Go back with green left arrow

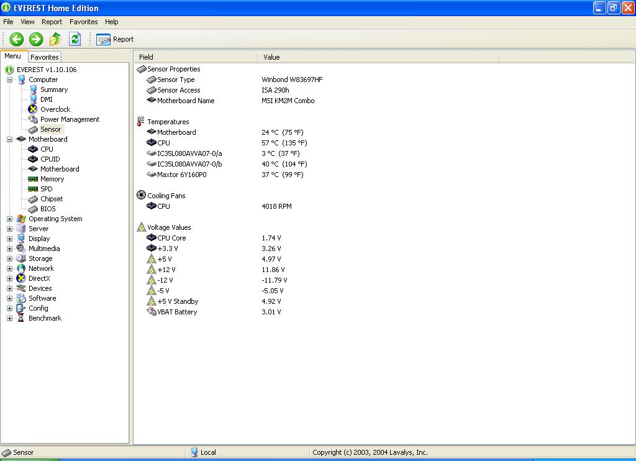pos(17,39)
